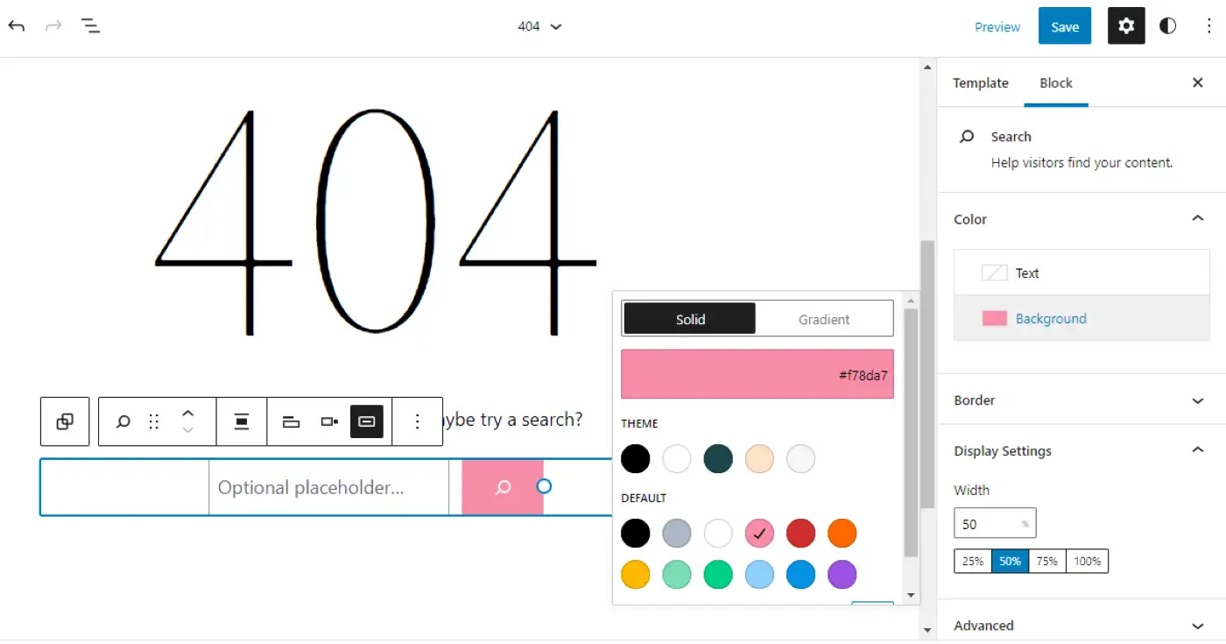Set width to 75%
This screenshot has width=1226, height=644.
1047,561
